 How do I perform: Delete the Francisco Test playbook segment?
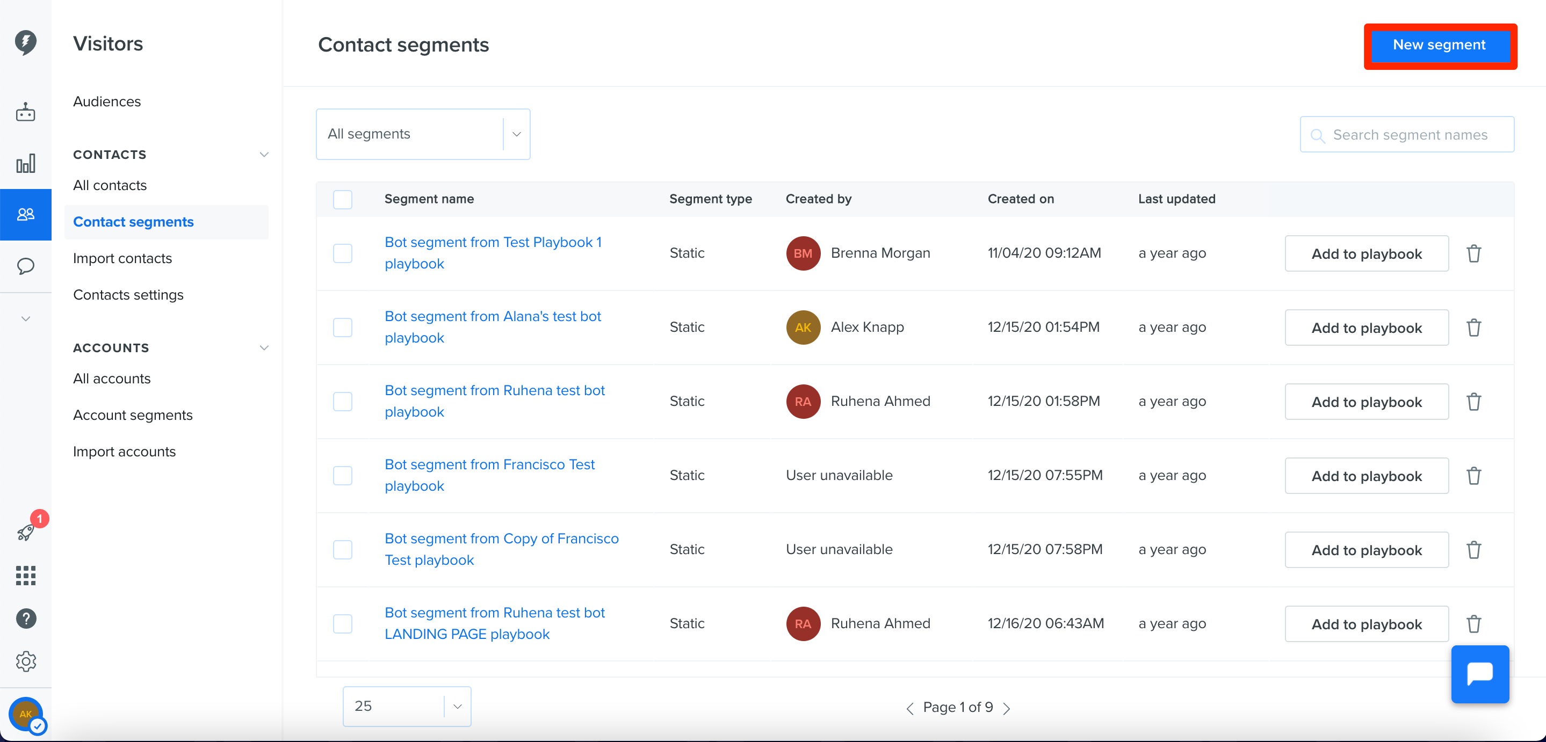(x=1474, y=476)
